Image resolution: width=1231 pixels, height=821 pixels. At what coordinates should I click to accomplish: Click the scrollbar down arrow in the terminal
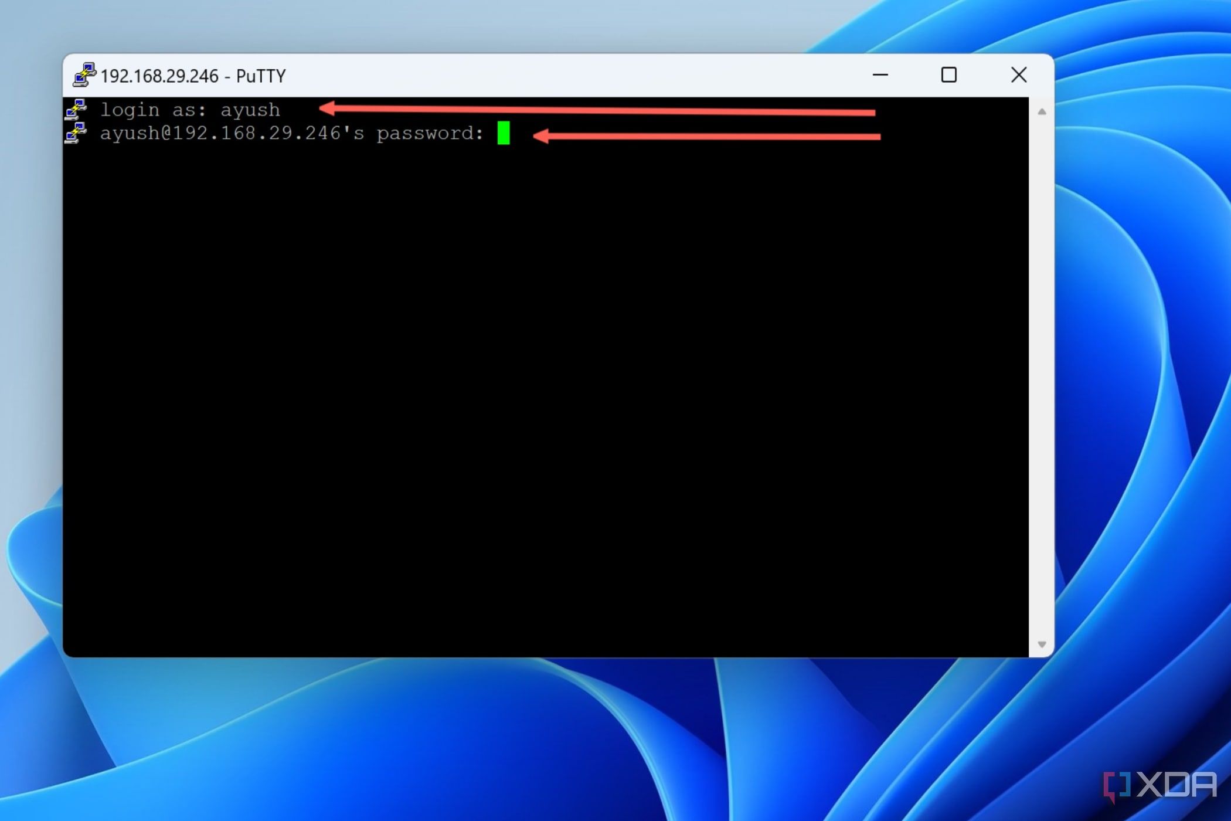click(x=1042, y=644)
